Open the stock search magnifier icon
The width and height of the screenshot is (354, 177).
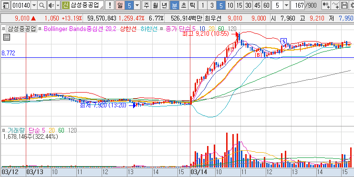coord(42,5)
